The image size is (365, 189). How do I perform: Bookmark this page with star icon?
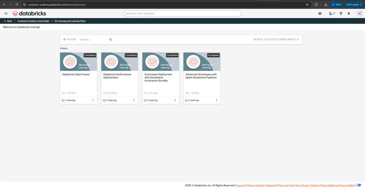(307, 4)
